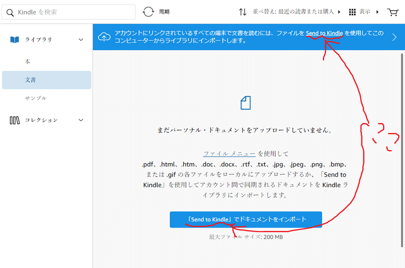Open コレクション in the sidebar
The height and width of the screenshot is (268, 405).
coord(42,120)
